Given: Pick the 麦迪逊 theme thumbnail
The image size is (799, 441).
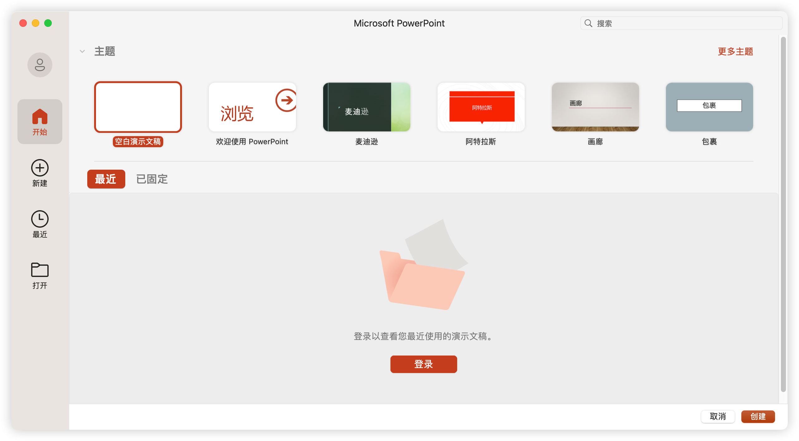Looking at the screenshot, I should (x=366, y=107).
